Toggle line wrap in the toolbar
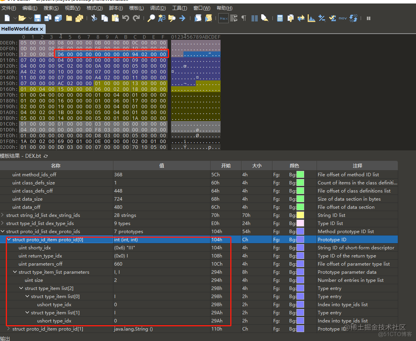This screenshot has width=416, height=341. point(234,18)
